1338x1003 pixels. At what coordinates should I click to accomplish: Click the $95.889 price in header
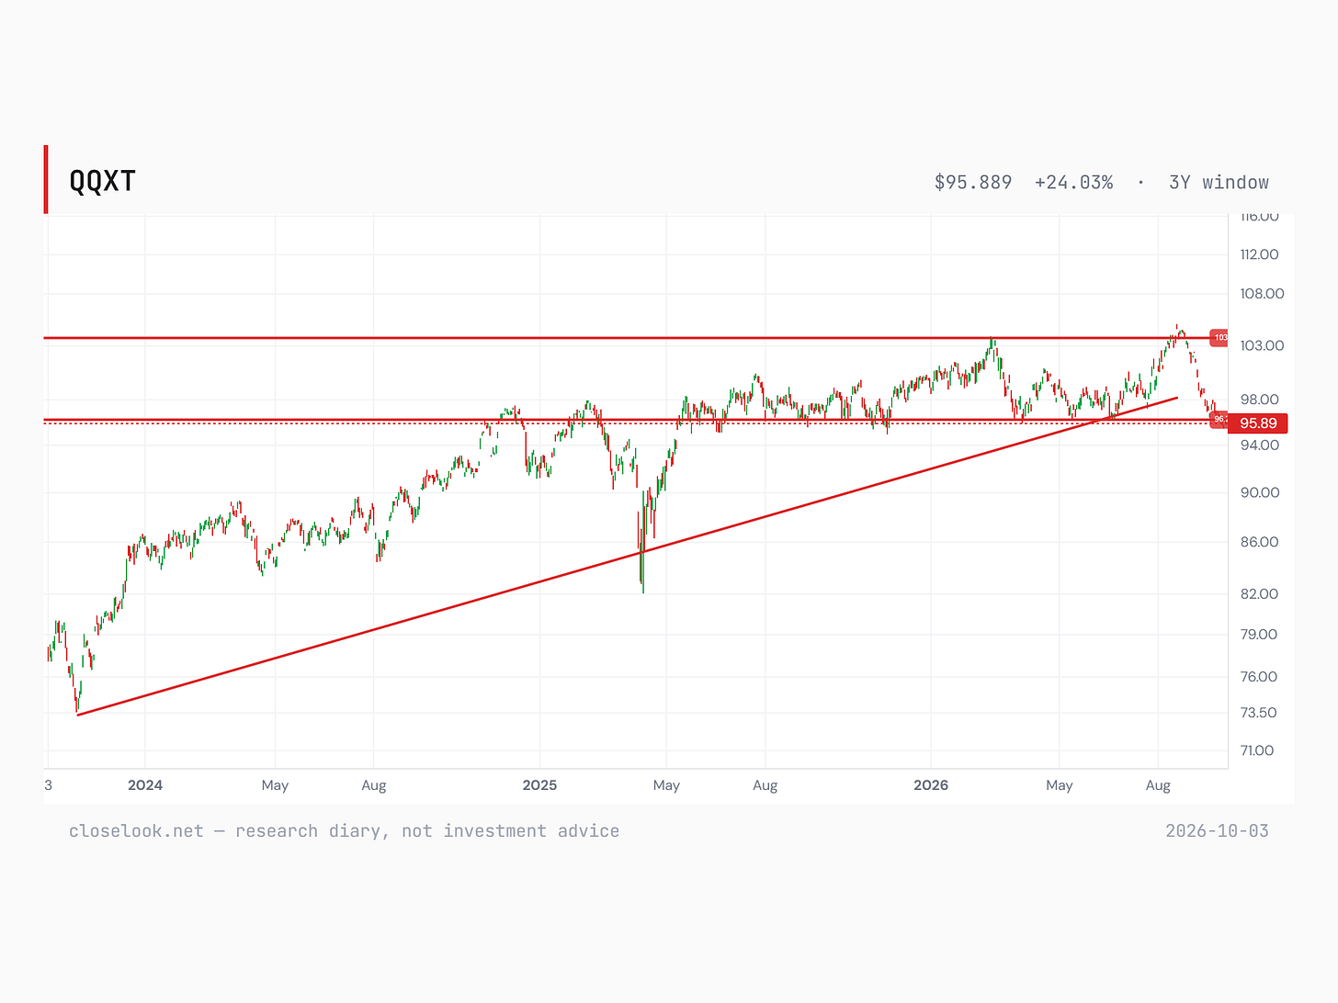(x=973, y=183)
